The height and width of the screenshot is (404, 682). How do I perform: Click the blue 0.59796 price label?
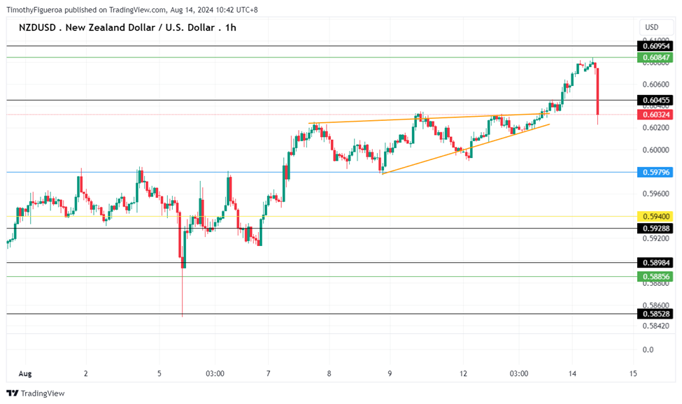pos(655,172)
